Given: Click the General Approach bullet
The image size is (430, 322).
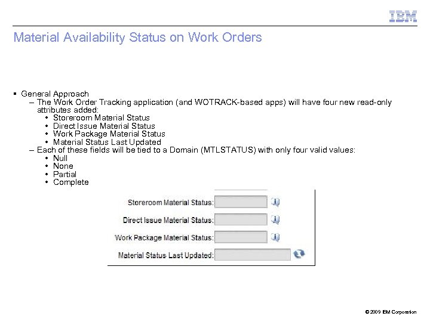Looking at the screenshot, I should point(55,94).
